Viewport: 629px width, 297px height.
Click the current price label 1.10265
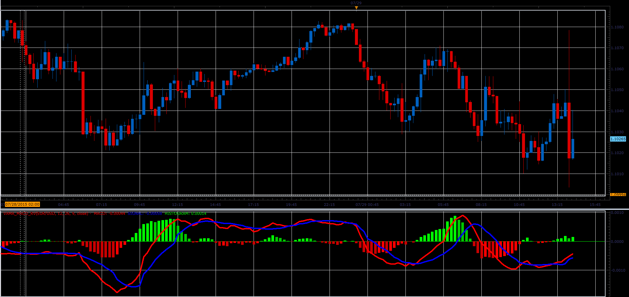point(618,139)
